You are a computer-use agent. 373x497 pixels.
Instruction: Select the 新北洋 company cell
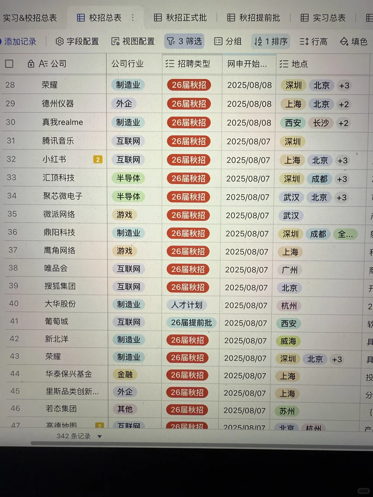[57, 339]
